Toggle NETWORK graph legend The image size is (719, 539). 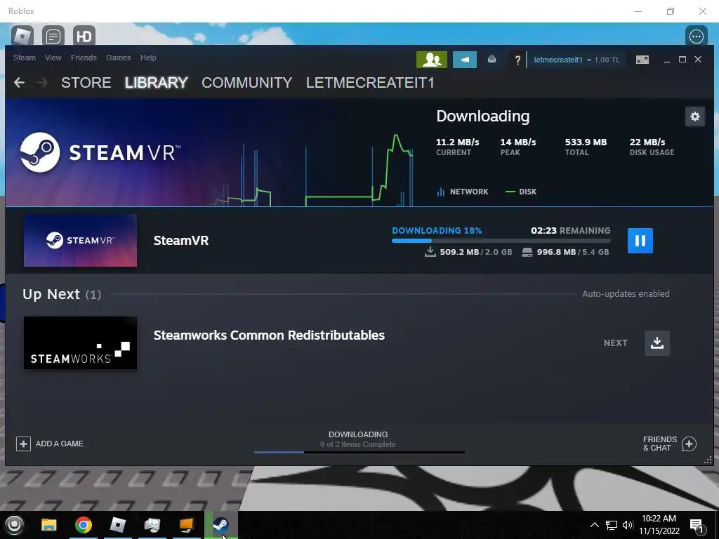tap(463, 192)
